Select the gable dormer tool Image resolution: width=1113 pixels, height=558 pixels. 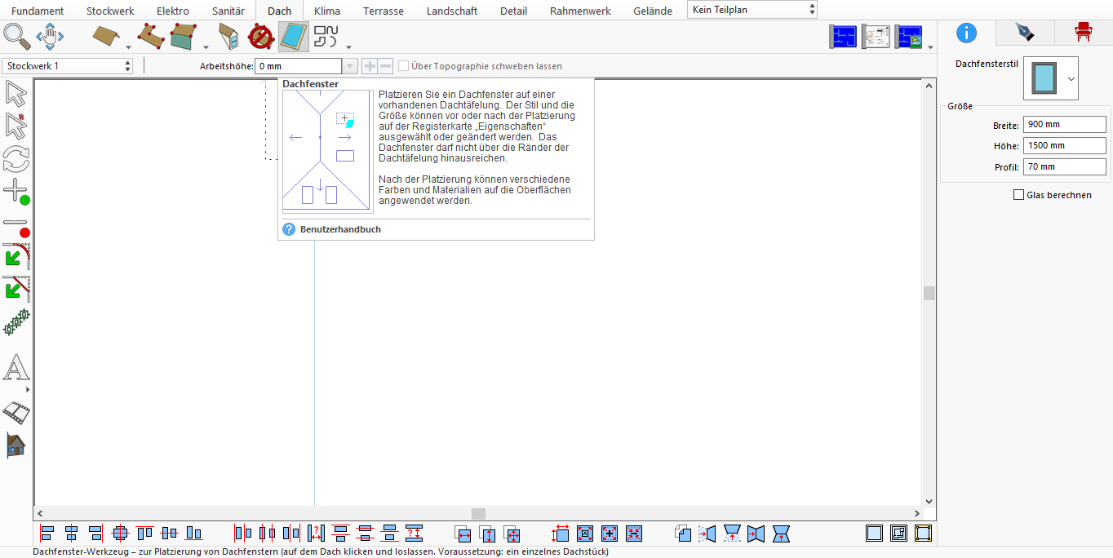[x=229, y=37]
